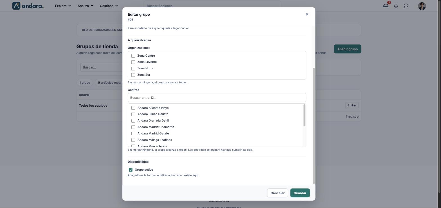Expand the Analiza menu

(x=85, y=6)
